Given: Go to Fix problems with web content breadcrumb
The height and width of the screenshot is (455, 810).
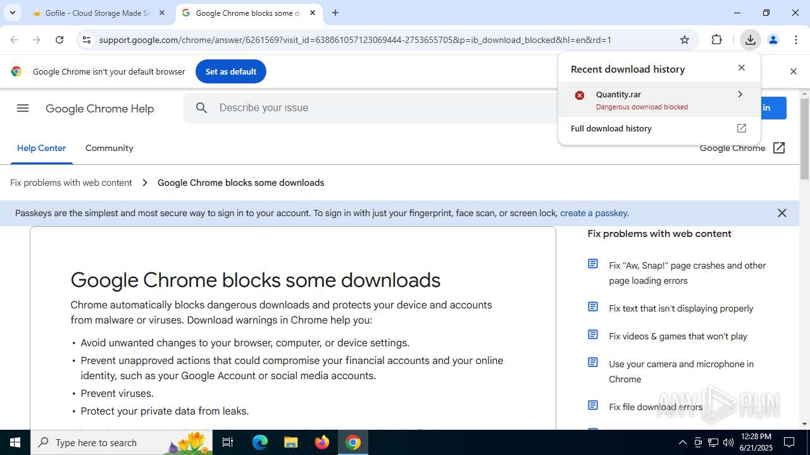Looking at the screenshot, I should (x=71, y=183).
